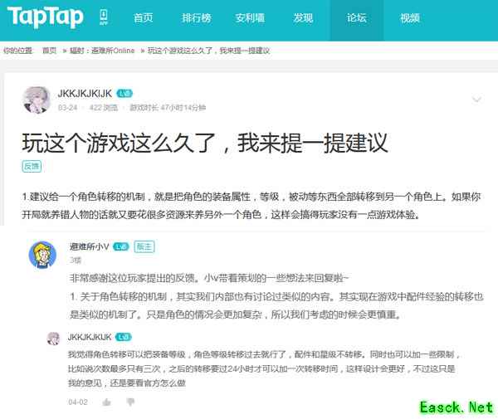Click the TapTap logo
The image size is (498, 419).
tap(46, 17)
